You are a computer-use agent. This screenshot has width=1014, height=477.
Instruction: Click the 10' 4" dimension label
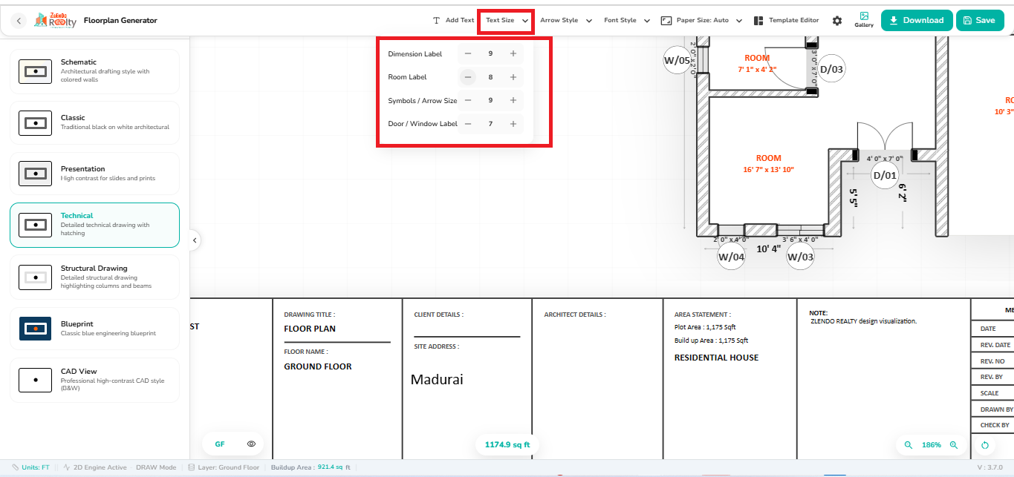[x=768, y=249]
